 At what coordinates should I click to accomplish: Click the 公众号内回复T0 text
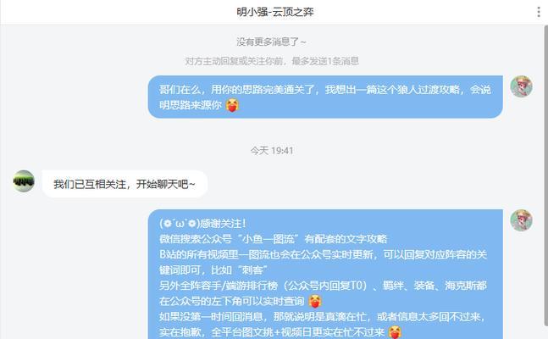click(x=326, y=286)
